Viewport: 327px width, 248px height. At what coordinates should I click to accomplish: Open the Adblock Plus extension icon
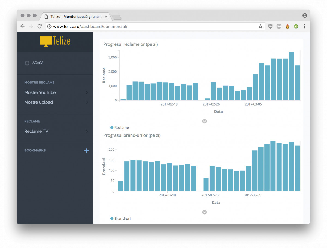[x=279, y=26]
